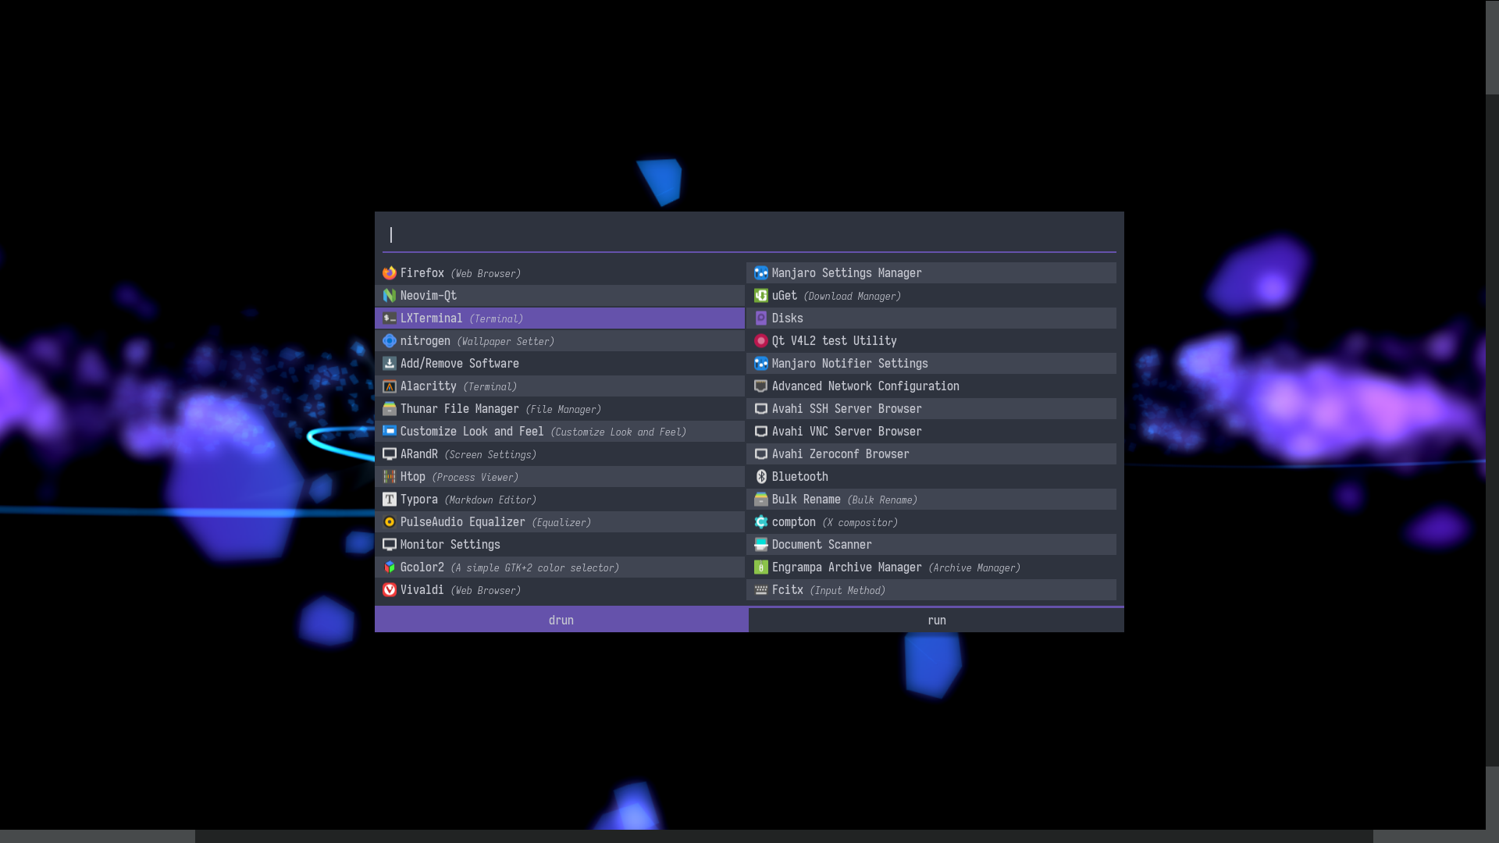Click the PulseAudio Equalizer yellow icon
The height and width of the screenshot is (843, 1499).
(389, 522)
